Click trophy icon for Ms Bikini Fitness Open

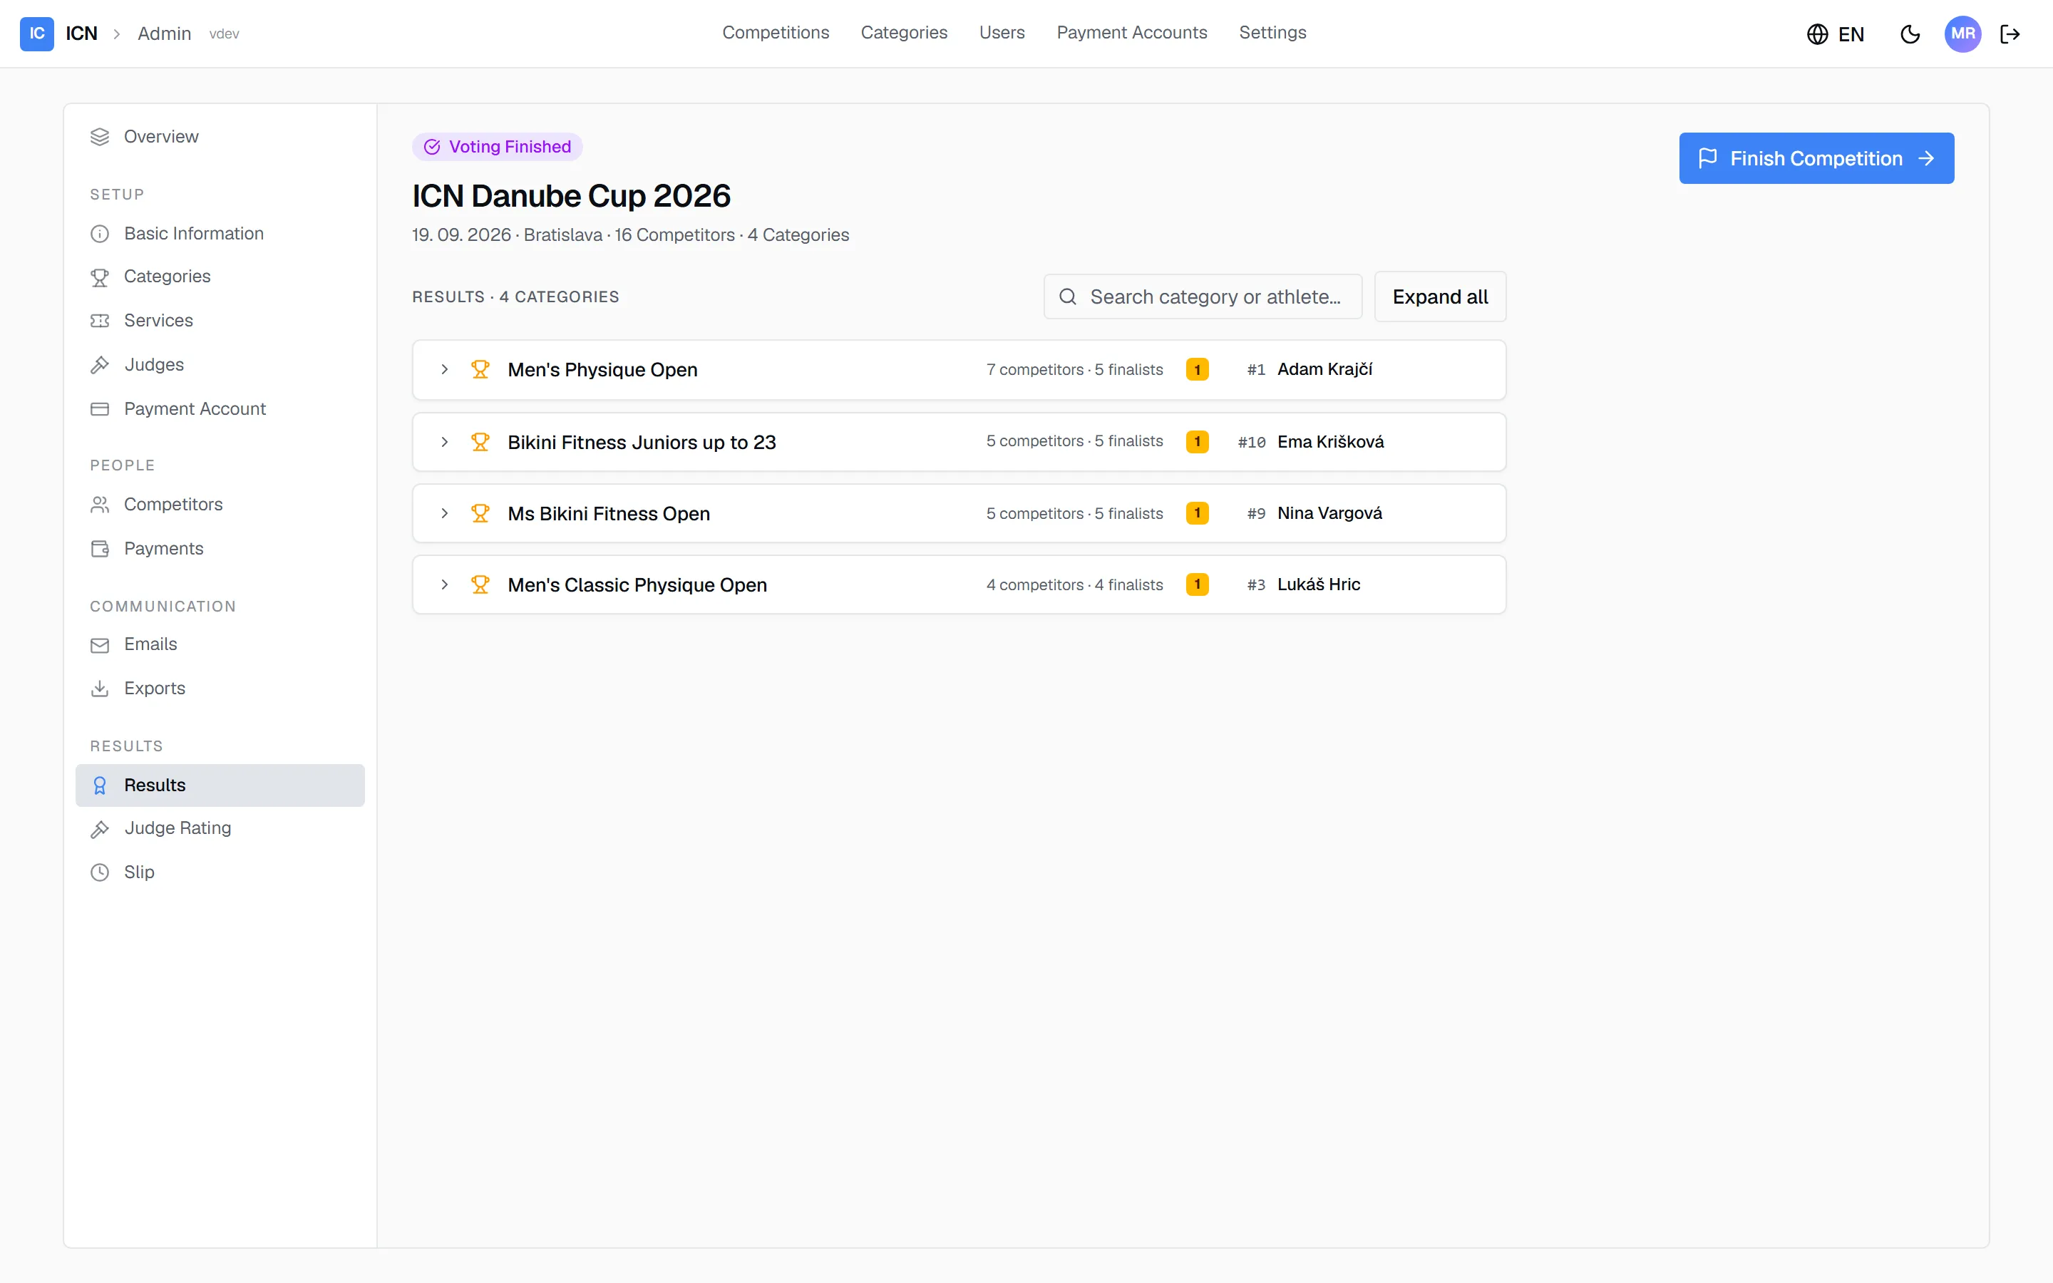click(x=480, y=513)
